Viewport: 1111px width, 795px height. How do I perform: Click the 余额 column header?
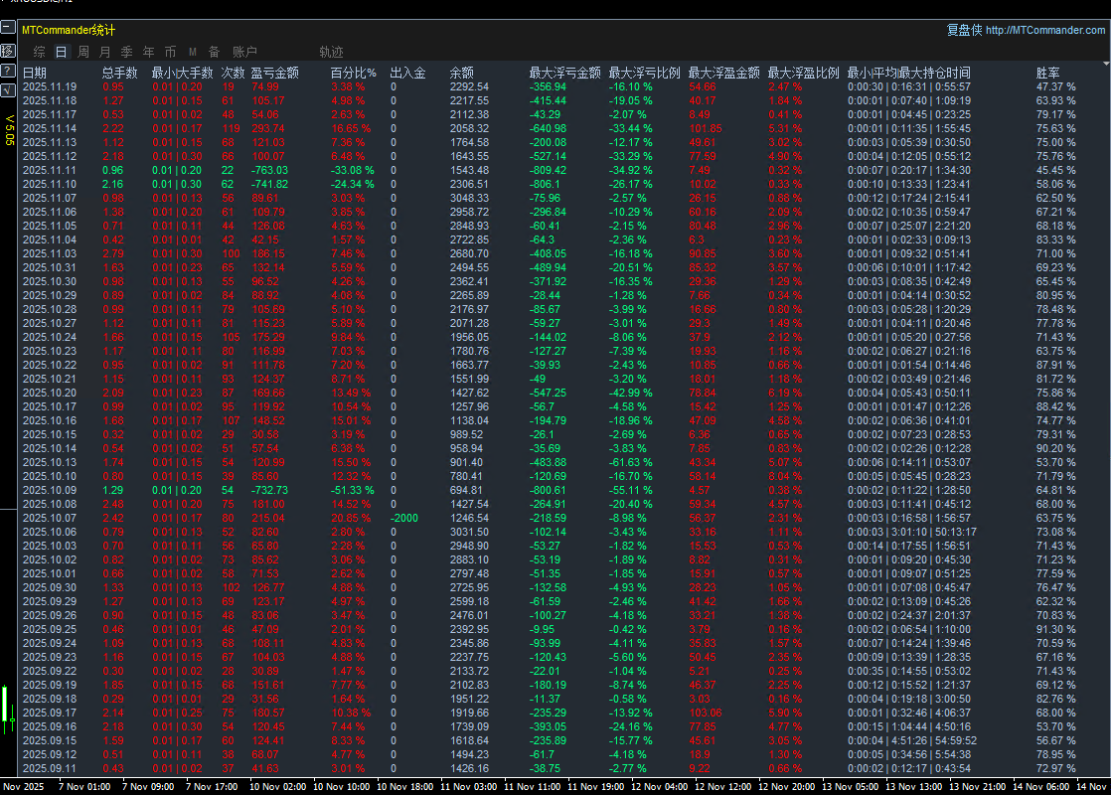click(461, 73)
